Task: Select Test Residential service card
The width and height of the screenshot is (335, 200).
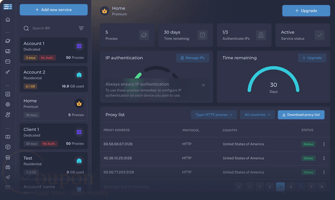Action: pyautogui.click(x=54, y=165)
